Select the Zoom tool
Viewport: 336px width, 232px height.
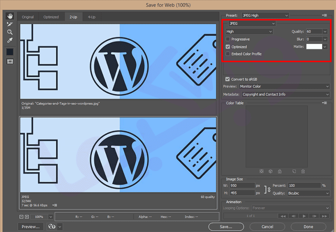pos(10,32)
